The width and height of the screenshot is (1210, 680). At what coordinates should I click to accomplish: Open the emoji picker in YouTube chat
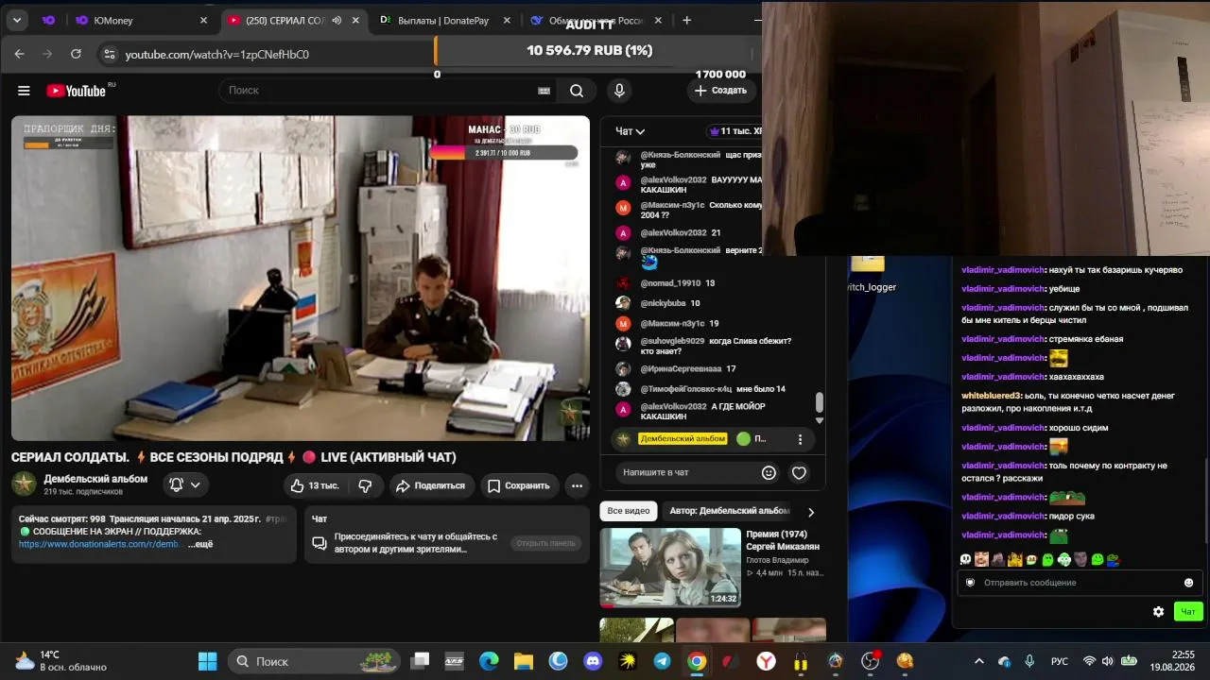click(769, 472)
